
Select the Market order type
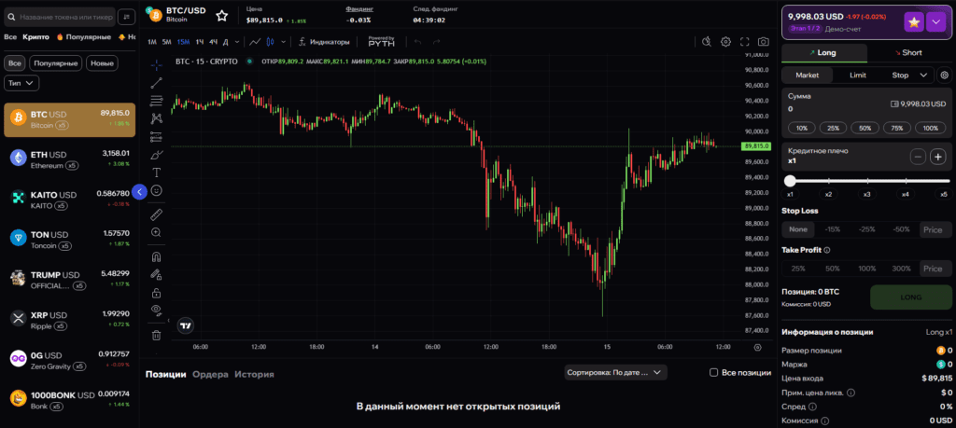(x=808, y=75)
